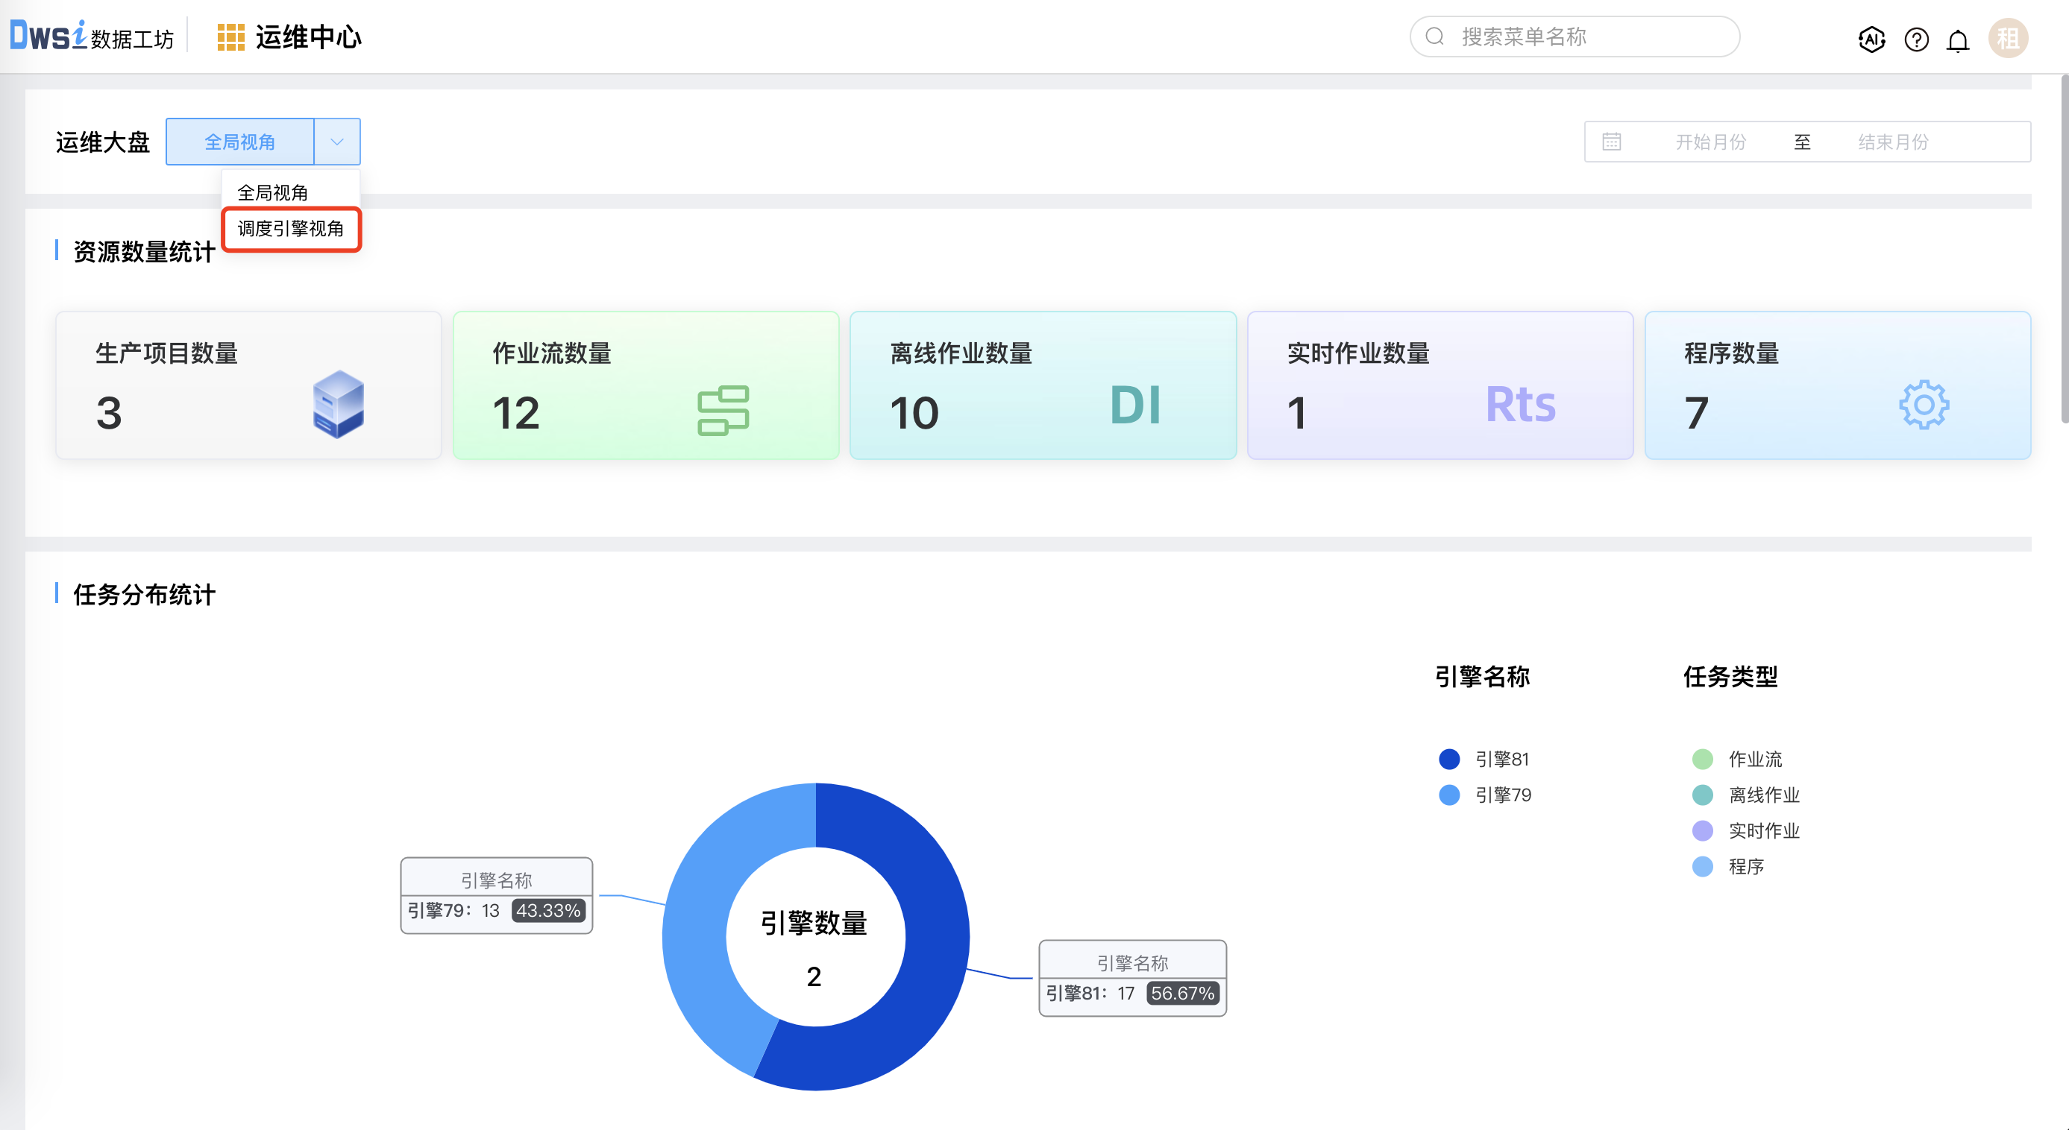Click the gear icon on 程序数量 card

pos(1924,405)
